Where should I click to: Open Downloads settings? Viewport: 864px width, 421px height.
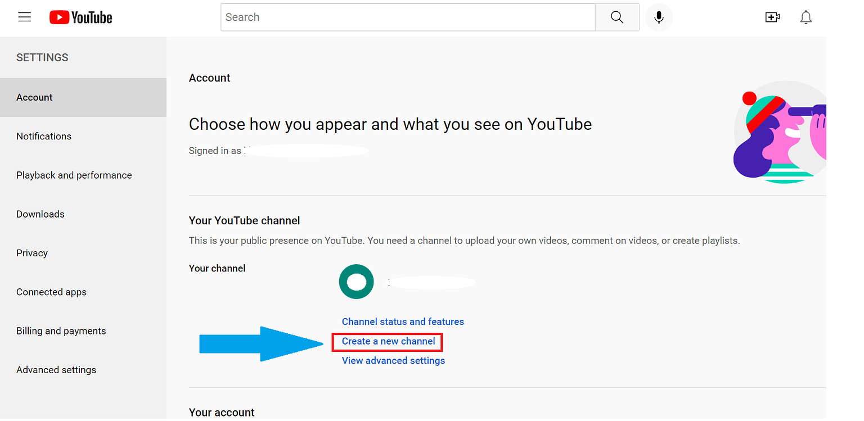40,214
